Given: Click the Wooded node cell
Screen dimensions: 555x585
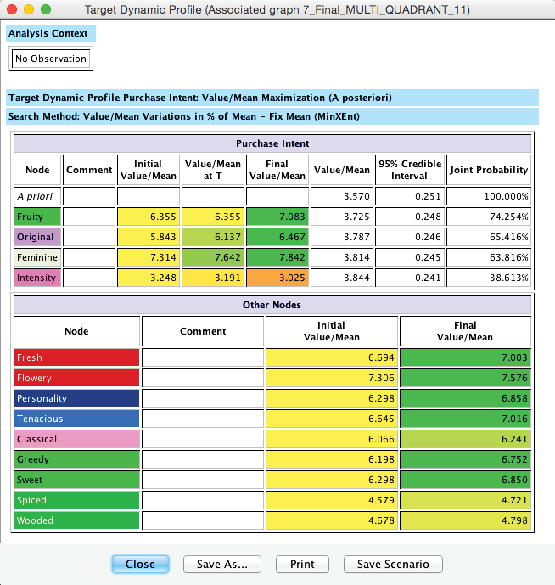Looking at the screenshot, I should 76,520.
